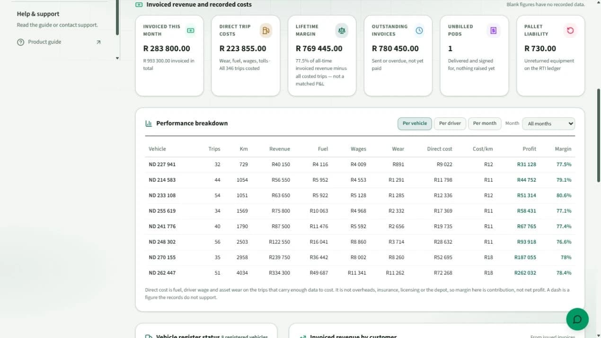Select vehicle ND 241 776
Screen dimensions: 601x338
162,226
